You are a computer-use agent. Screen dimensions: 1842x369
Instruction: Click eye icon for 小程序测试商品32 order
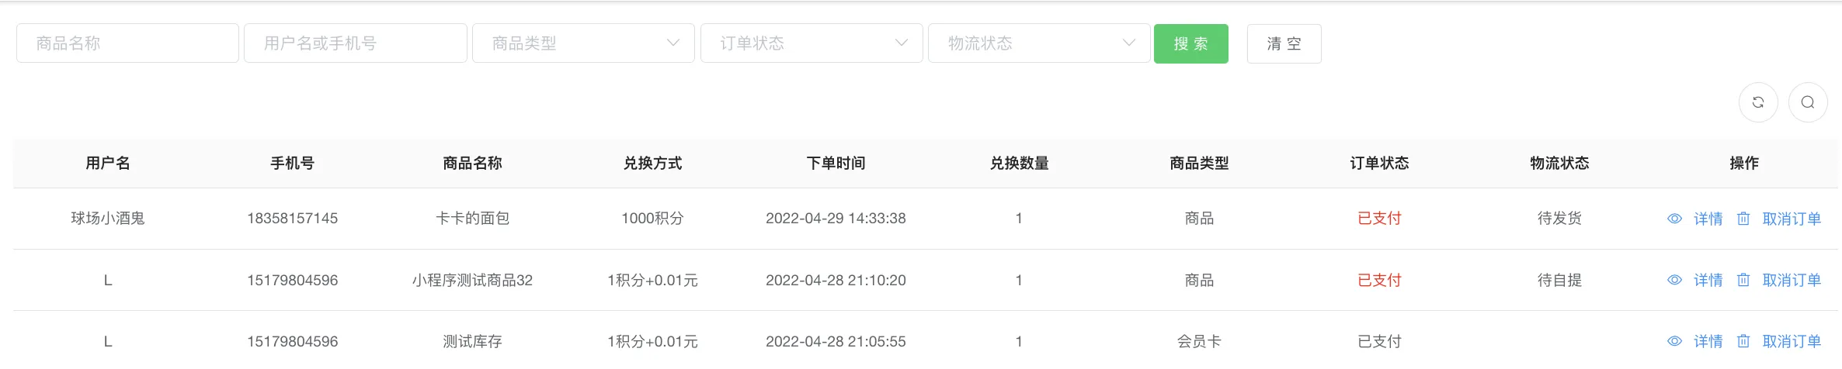pos(1674,280)
